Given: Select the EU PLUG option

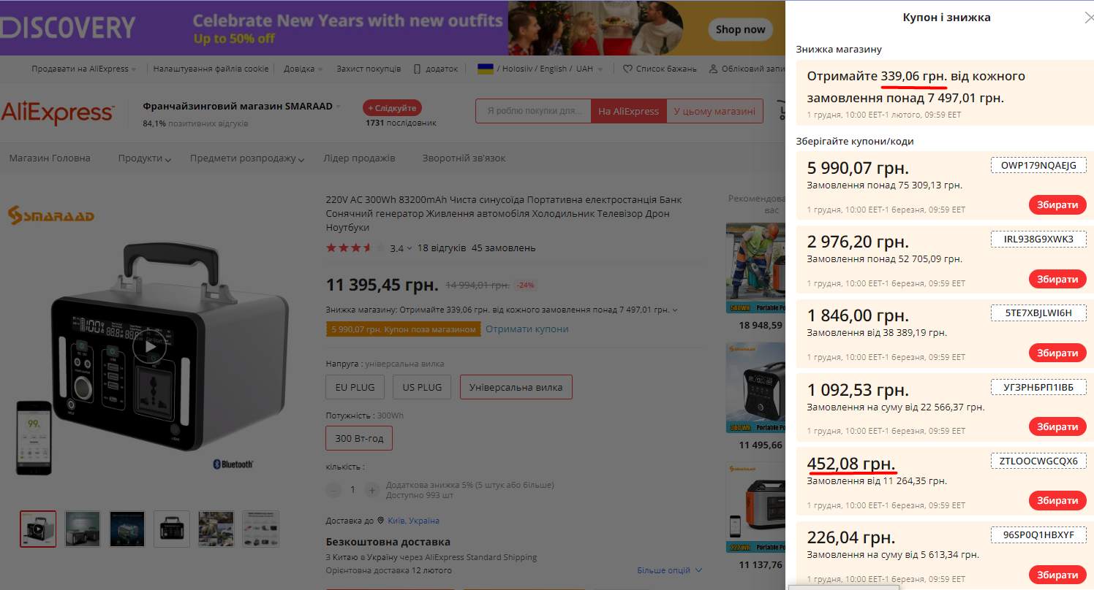Looking at the screenshot, I should point(355,387).
